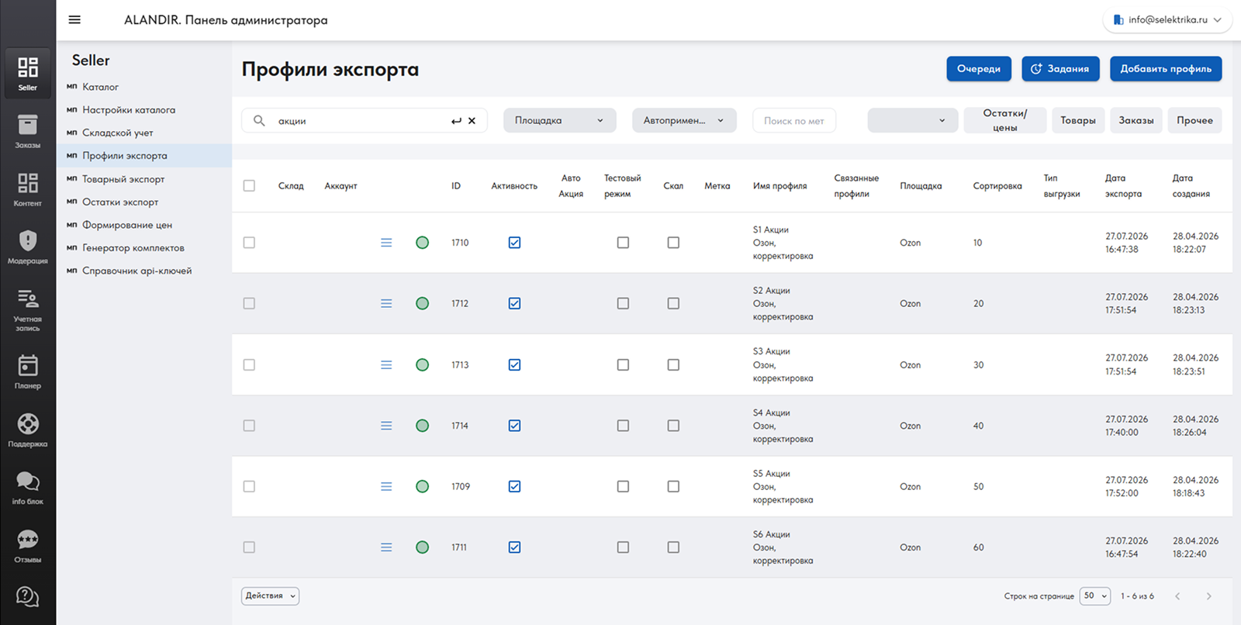This screenshot has height=625, width=1241.
Task: Open the Заказы sidebar section
Action: point(28,131)
